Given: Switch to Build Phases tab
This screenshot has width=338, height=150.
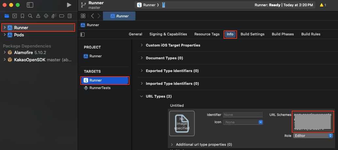Looking at the screenshot, I should point(283,34).
